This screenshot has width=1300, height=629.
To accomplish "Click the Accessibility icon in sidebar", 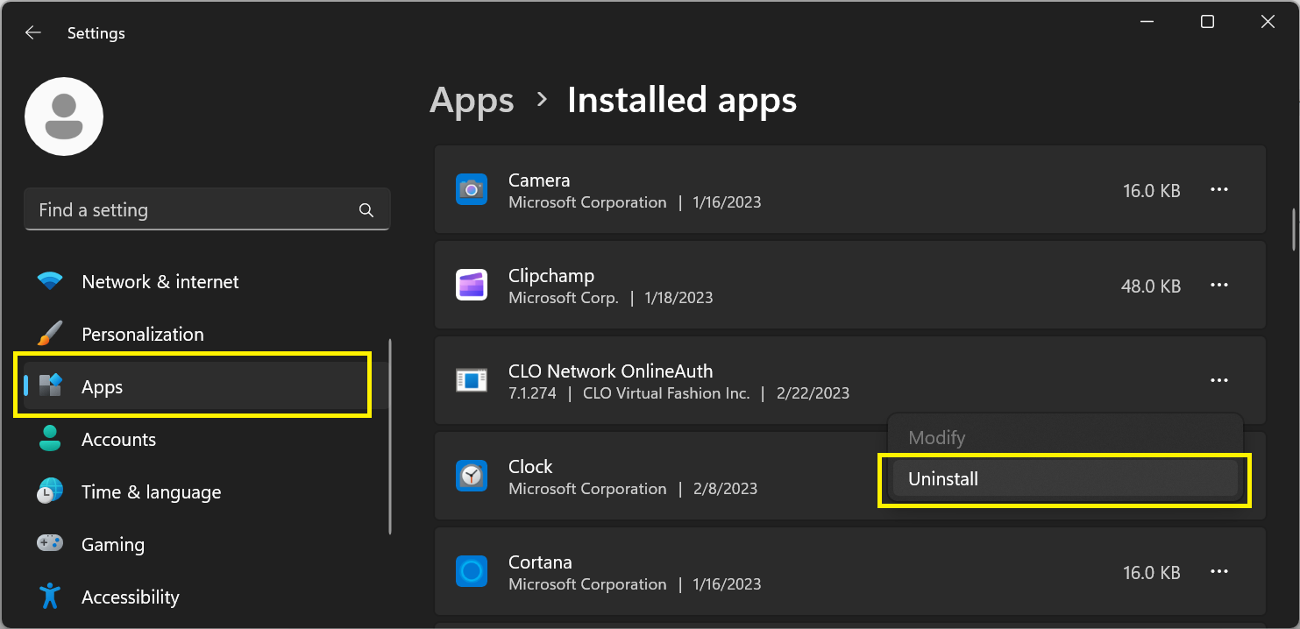I will tap(50, 597).
